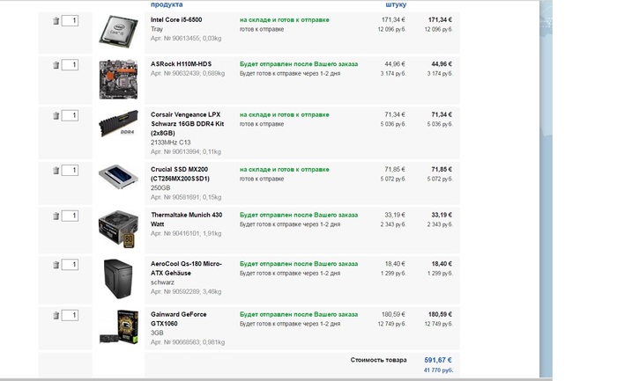
Task: Open Intel Core i5-6500 product link
Action: (x=176, y=19)
